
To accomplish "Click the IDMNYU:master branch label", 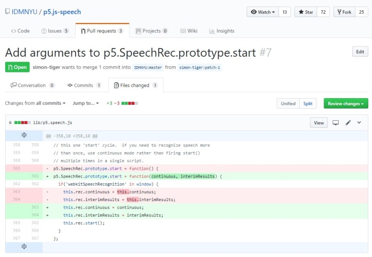I will (148, 67).
